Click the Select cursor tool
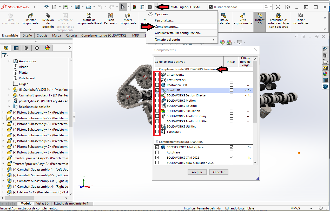330x211 pixels. pyautogui.click(x=123, y=7)
